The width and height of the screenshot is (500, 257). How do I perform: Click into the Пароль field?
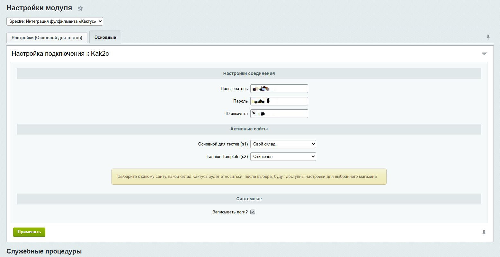click(x=279, y=101)
